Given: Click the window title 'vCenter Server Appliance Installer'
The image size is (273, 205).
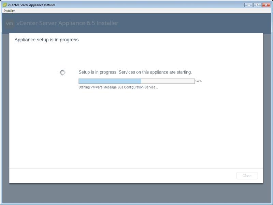Looking at the screenshot, I should (31, 5).
